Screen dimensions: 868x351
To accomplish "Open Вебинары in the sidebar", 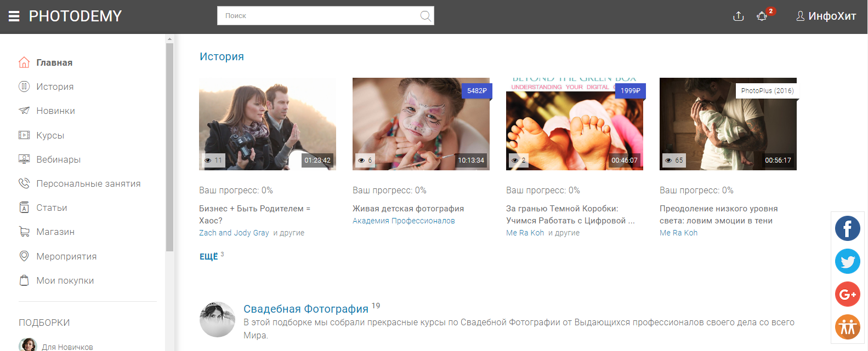I will (58, 159).
